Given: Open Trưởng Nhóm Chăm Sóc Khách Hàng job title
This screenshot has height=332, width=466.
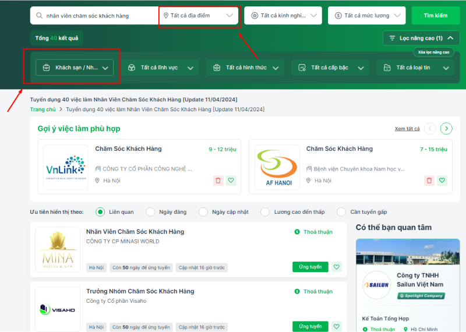Looking at the screenshot, I should tap(140, 291).
